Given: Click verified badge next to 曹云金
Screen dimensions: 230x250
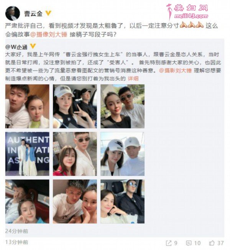Looking at the screenshot, I should point(48,13).
